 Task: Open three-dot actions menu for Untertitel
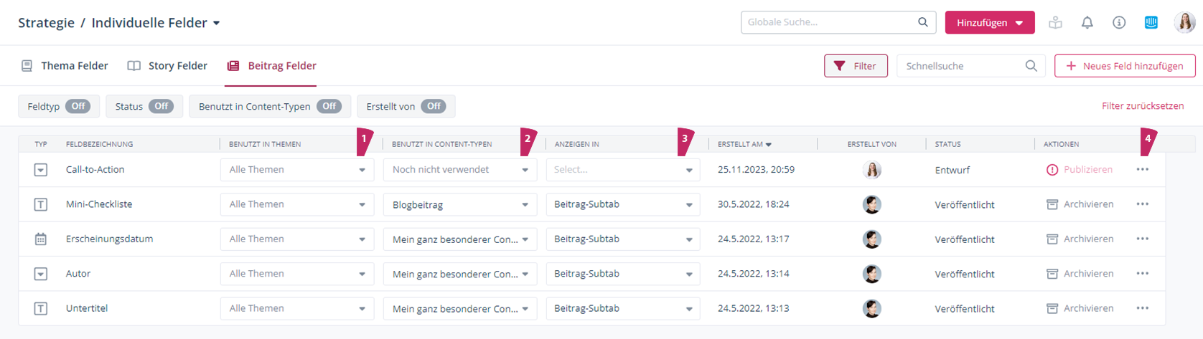(x=1142, y=308)
